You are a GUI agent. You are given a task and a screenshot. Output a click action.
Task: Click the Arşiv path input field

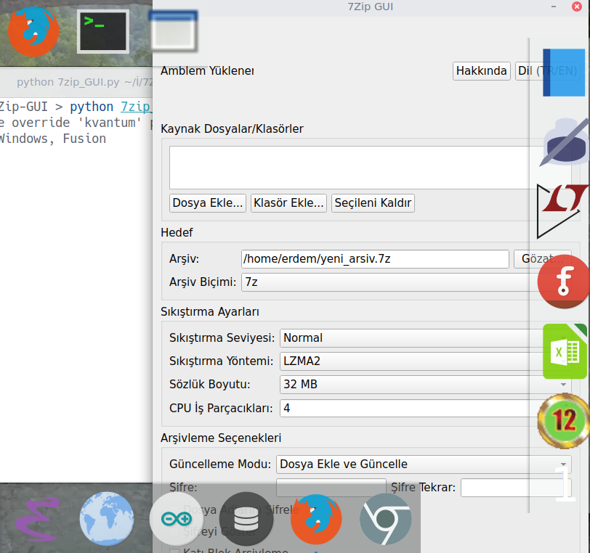click(375, 259)
